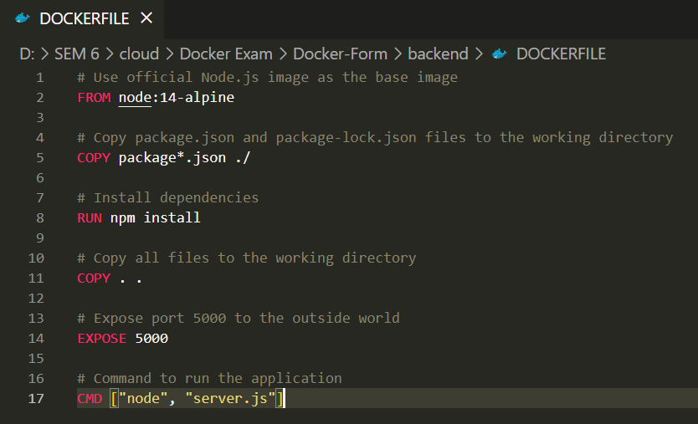
Task: Expand the chevron after SEM 6 breadcrumb
Action: pos(109,54)
